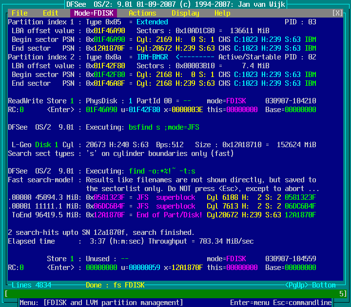This screenshot has width=351, height=307.
Task: Open the File menu
Action: tap(19, 13)
